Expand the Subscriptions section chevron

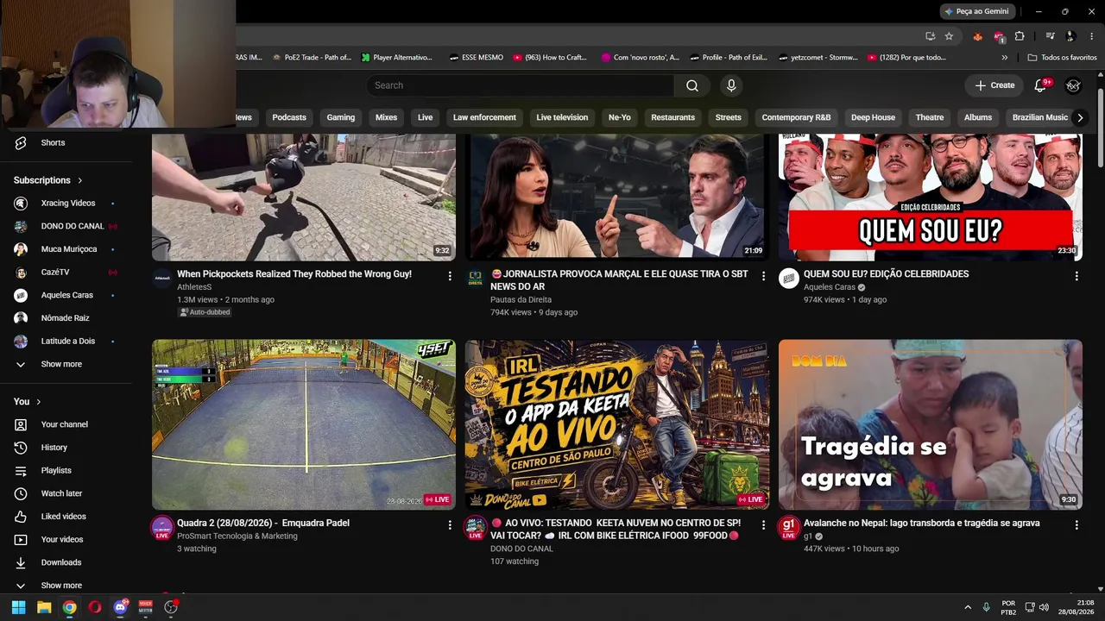[x=79, y=180]
